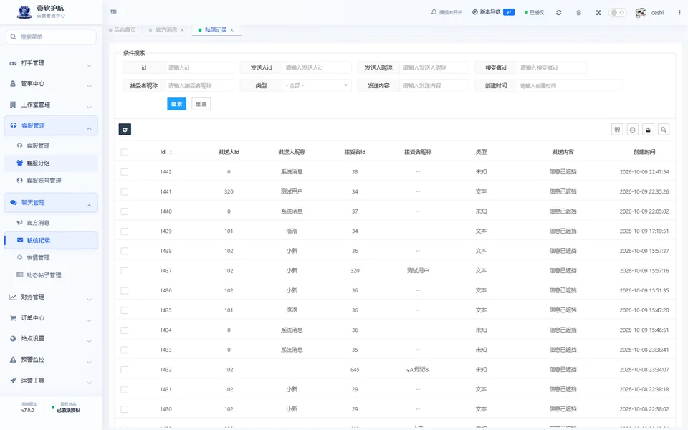Click the 壹软护航 logo icon
This screenshot has width=688, height=430.
pos(24,12)
